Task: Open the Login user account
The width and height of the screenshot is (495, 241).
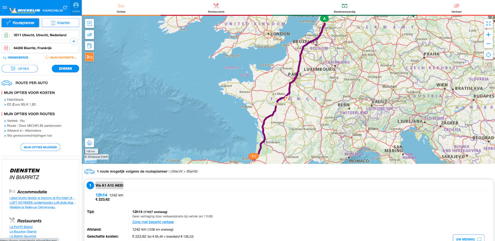Action: click(76, 7)
